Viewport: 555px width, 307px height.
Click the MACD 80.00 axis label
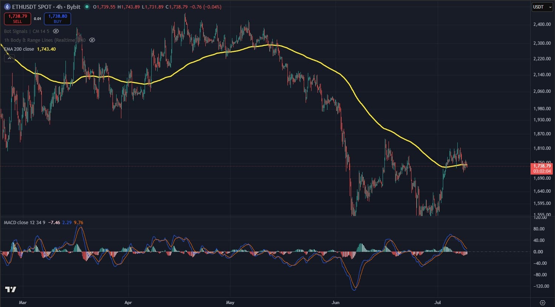(539, 229)
